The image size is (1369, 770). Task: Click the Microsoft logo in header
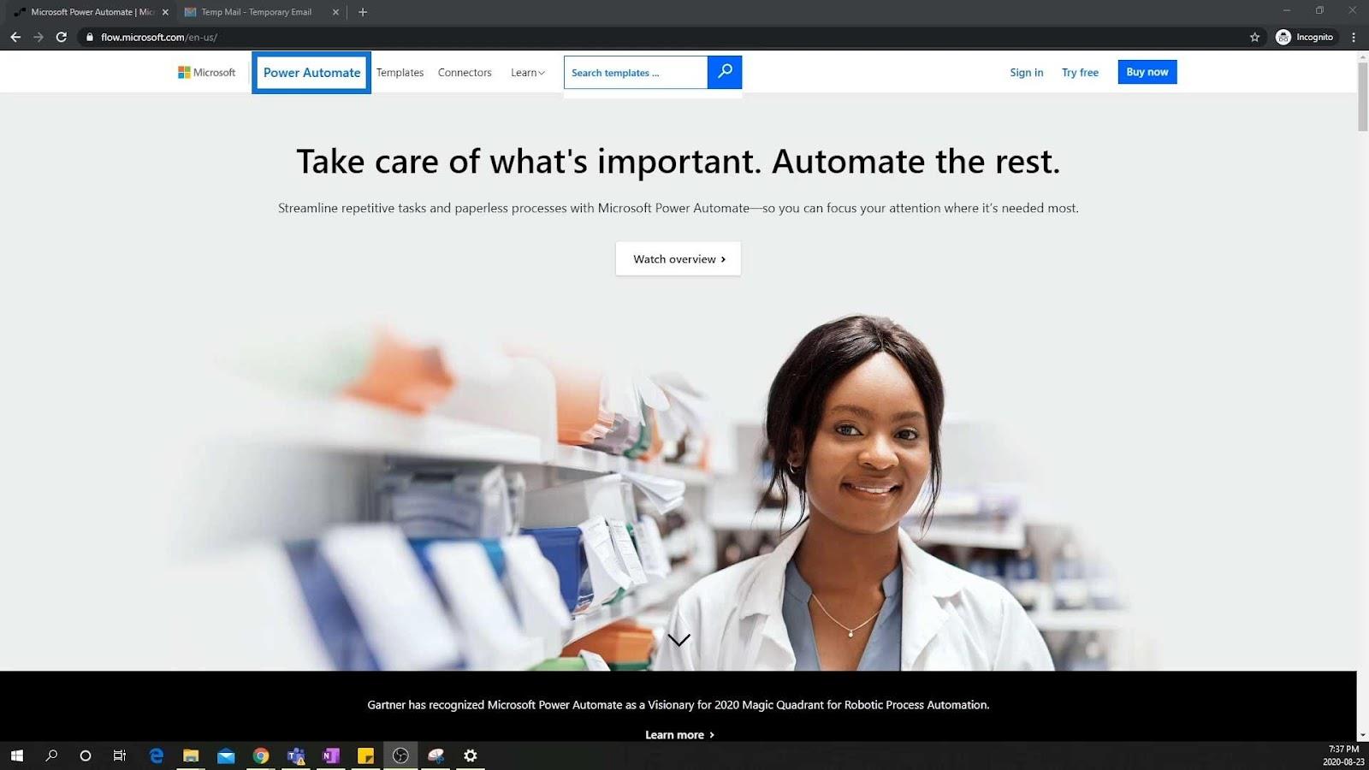pyautogui.click(x=206, y=73)
